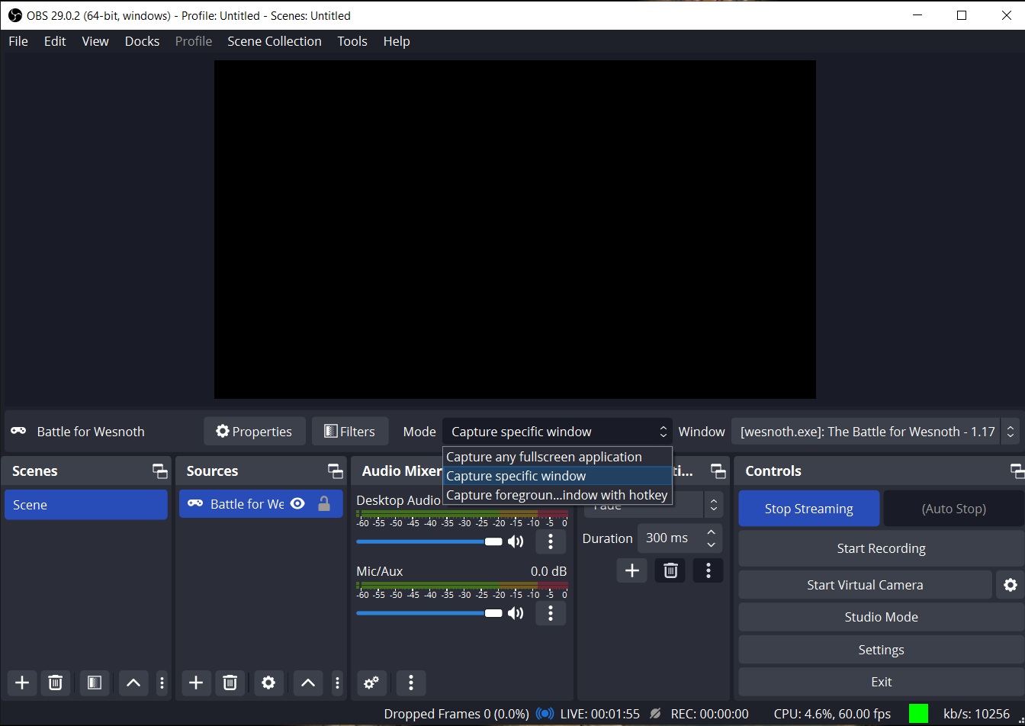Move the Battle for We source up
This screenshot has width=1025, height=726.
[307, 683]
